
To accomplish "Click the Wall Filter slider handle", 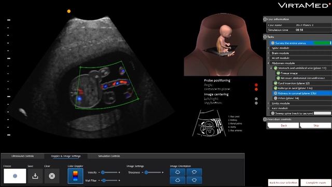I will [104, 180].
